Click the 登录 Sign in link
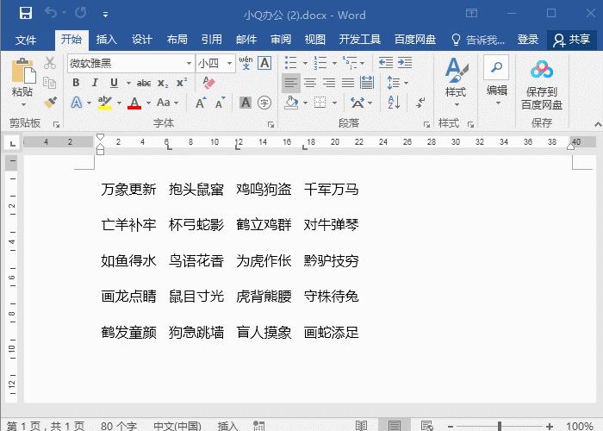 pyautogui.click(x=527, y=40)
